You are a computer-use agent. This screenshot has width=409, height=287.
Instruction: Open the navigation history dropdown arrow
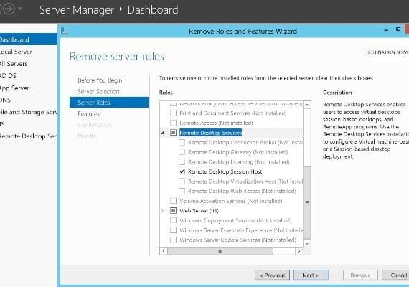pyautogui.click(x=20, y=9)
